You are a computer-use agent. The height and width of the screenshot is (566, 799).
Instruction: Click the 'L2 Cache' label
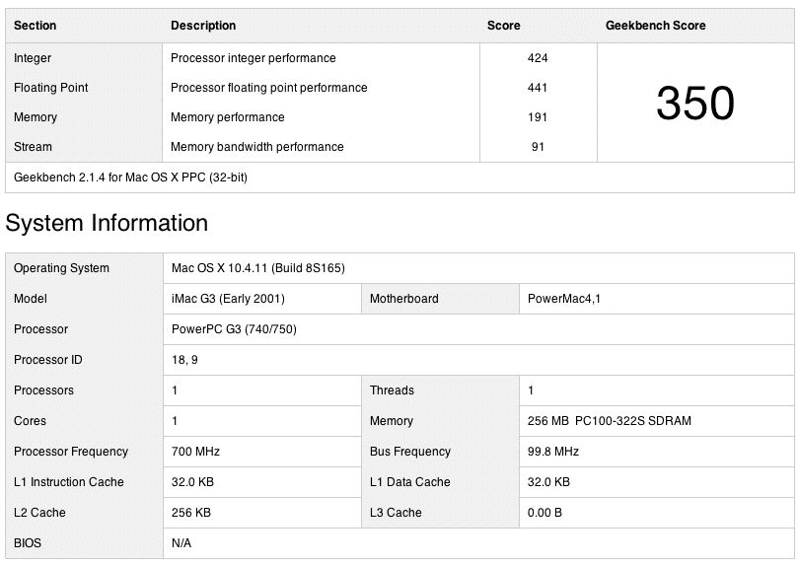39,513
